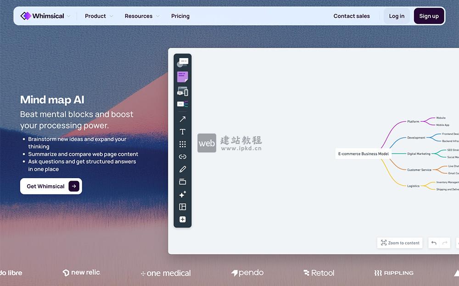Expand the Resources dropdown
This screenshot has width=459, height=286.
(141, 16)
